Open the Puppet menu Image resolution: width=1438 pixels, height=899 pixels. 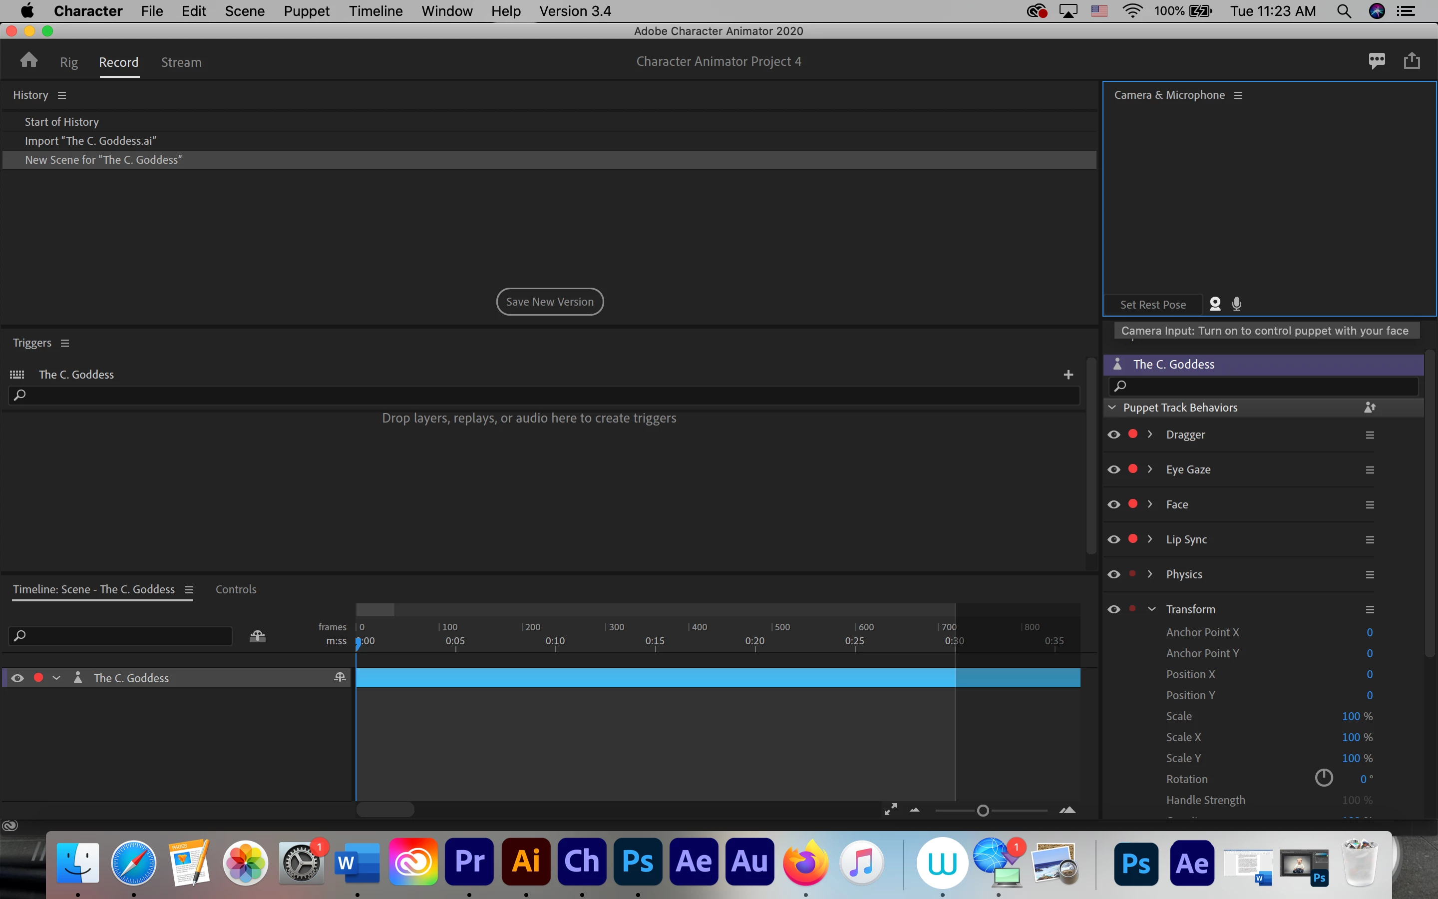(x=306, y=11)
